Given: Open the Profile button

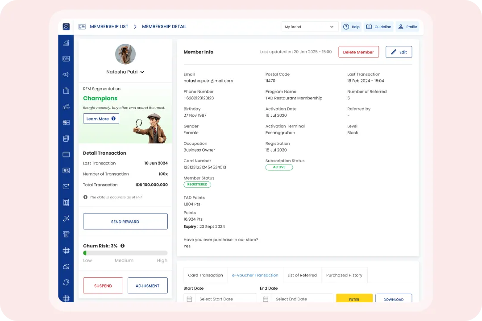Looking at the screenshot, I should pyautogui.click(x=407, y=27).
